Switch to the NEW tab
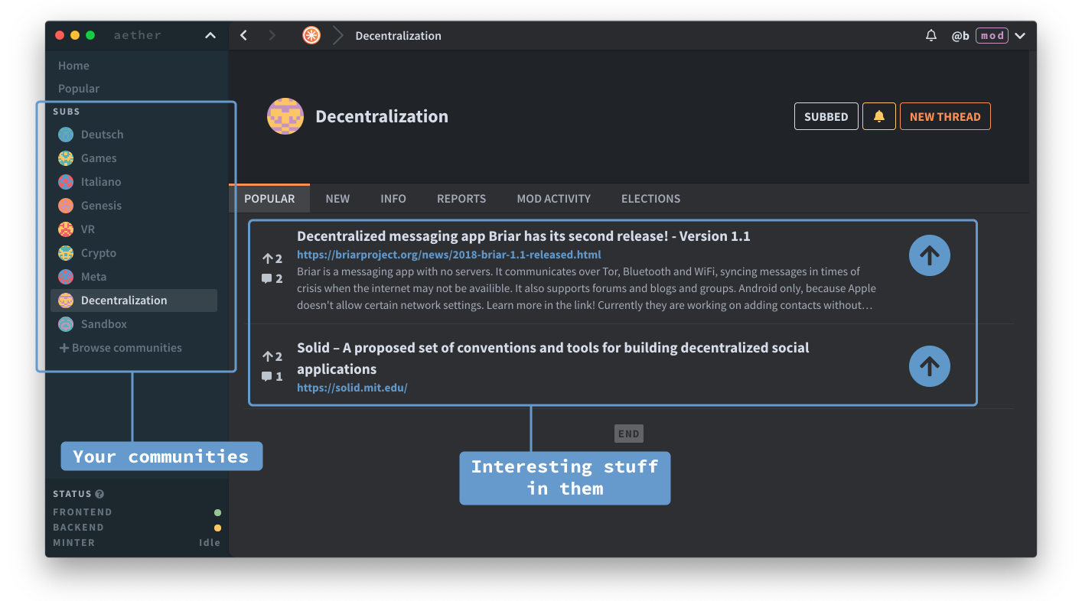 [x=337, y=198]
